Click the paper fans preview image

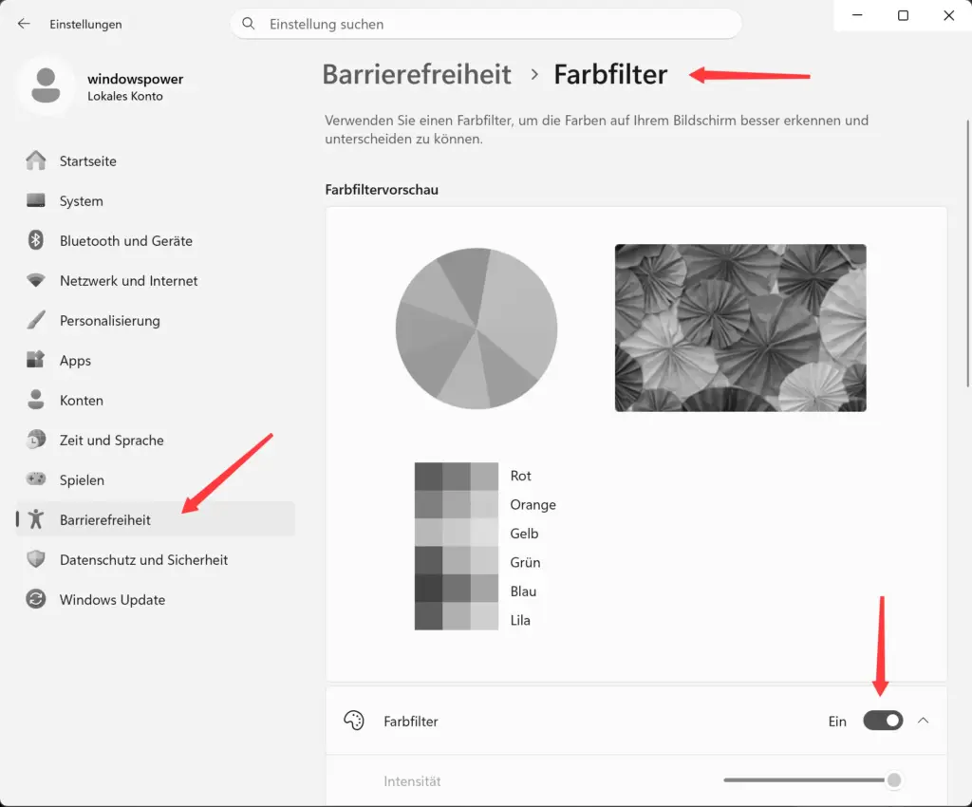click(740, 328)
